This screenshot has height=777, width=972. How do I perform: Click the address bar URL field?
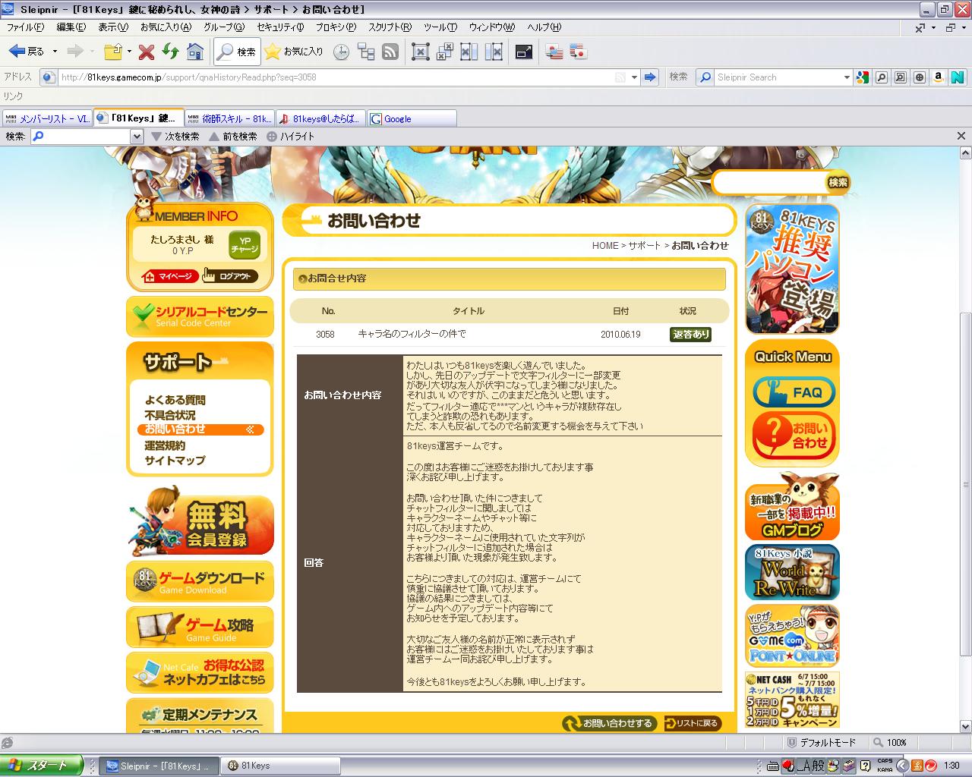click(x=334, y=77)
